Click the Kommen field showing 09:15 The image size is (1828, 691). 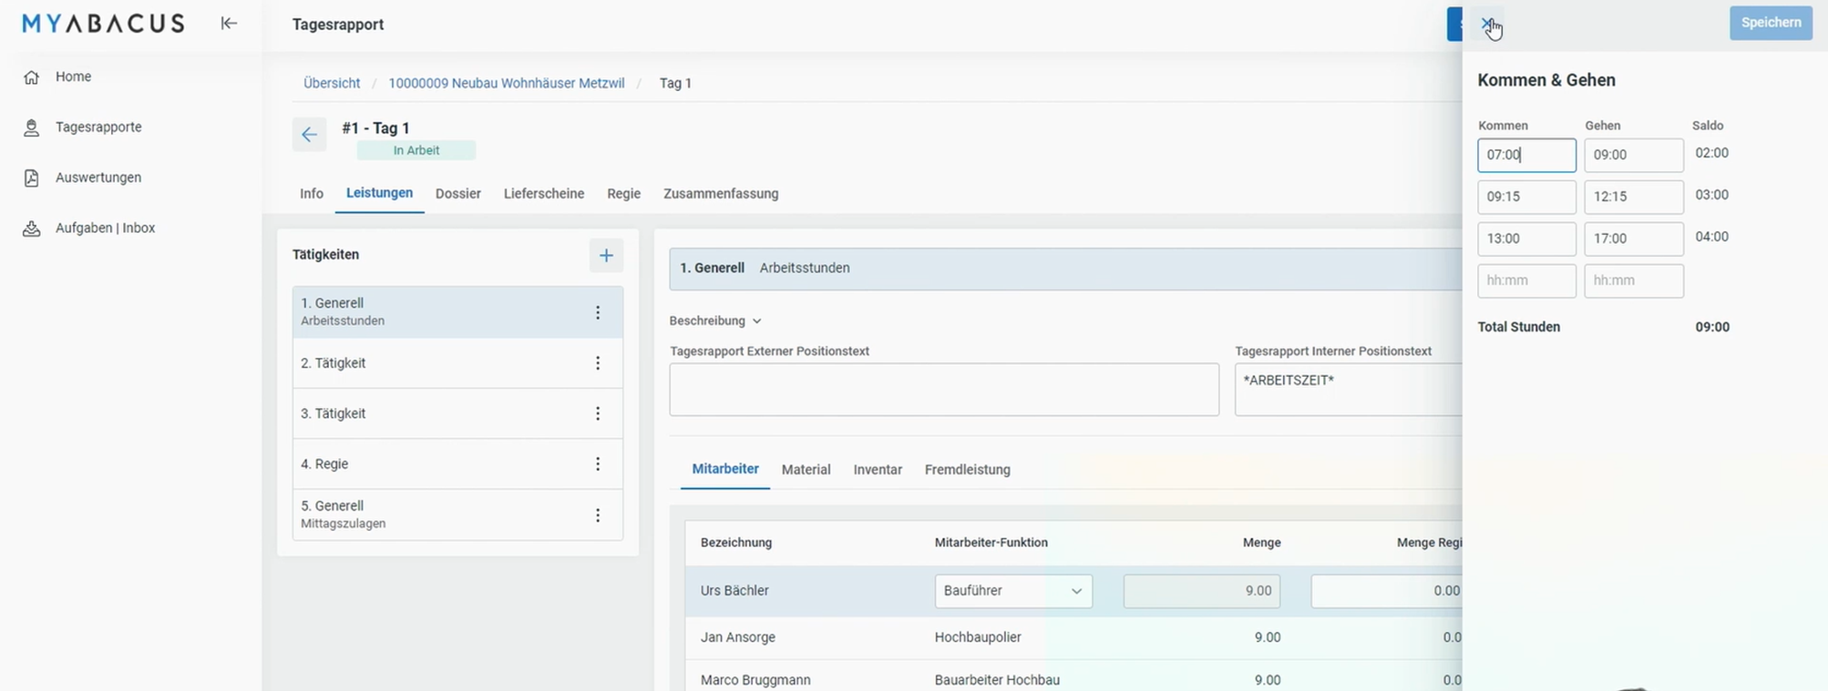click(x=1526, y=198)
